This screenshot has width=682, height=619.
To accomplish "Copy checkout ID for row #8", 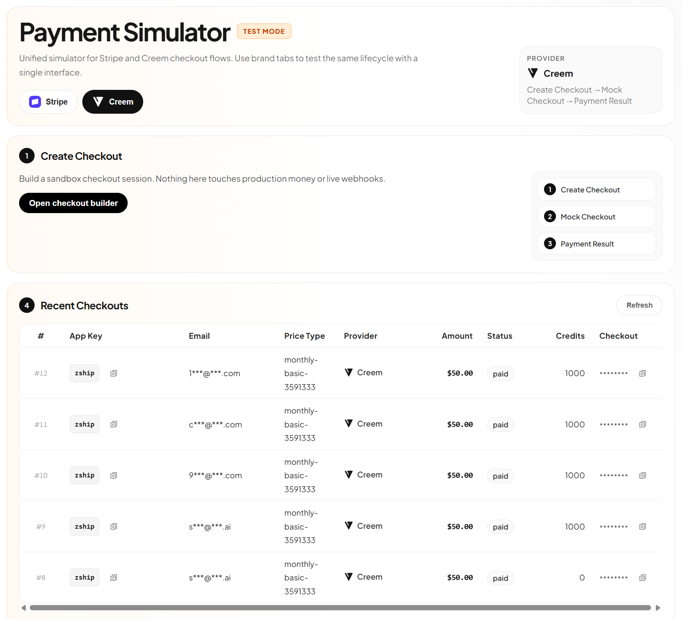I will click(643, 578).
